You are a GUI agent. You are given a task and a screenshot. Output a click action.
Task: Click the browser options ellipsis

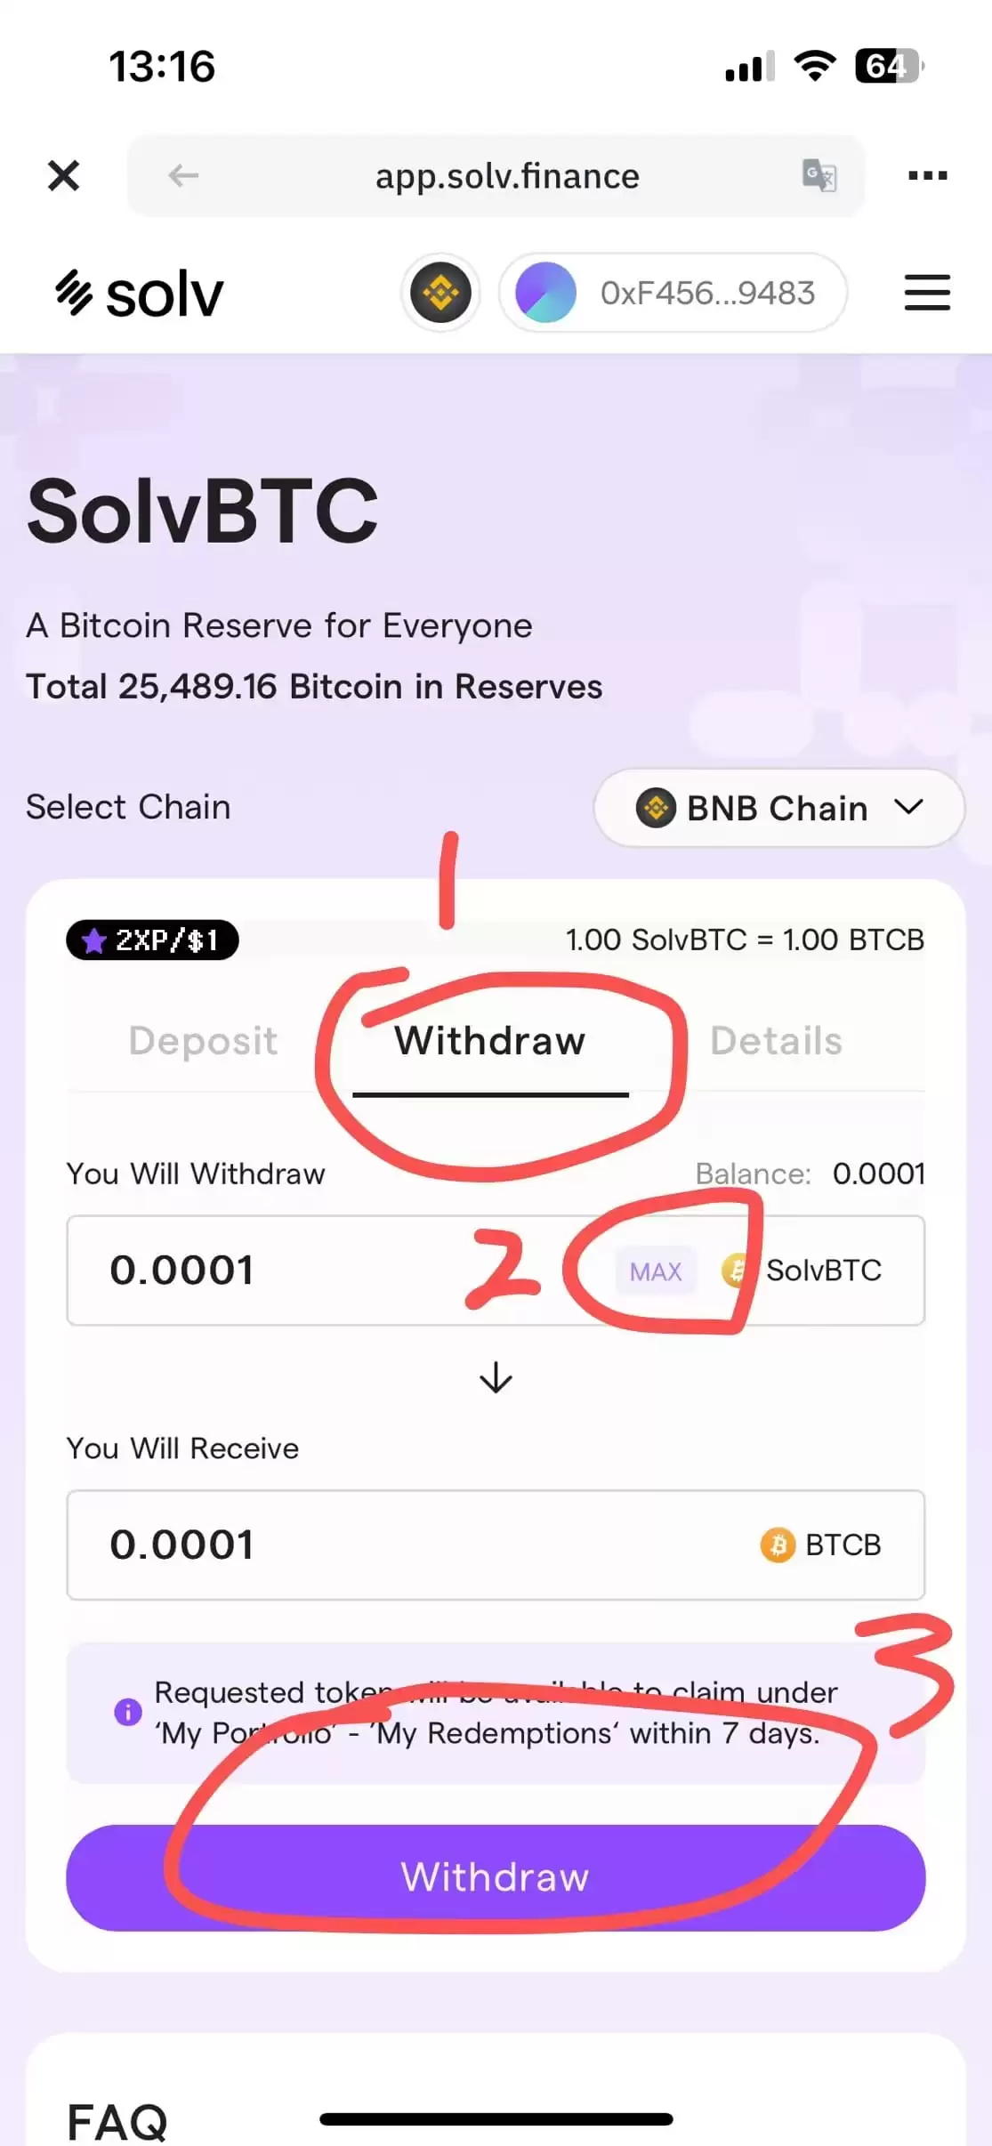pyautogui.click(x=926, y=175)
